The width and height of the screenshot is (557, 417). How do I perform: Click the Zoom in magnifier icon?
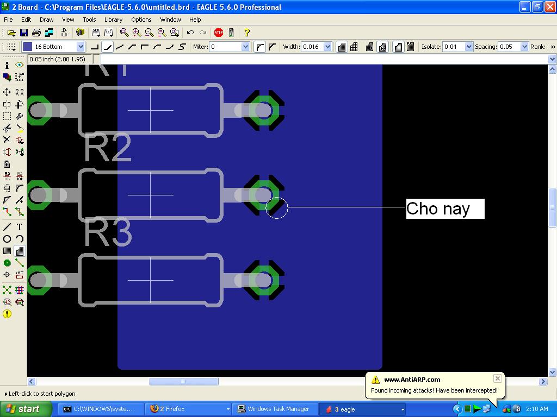137,33
